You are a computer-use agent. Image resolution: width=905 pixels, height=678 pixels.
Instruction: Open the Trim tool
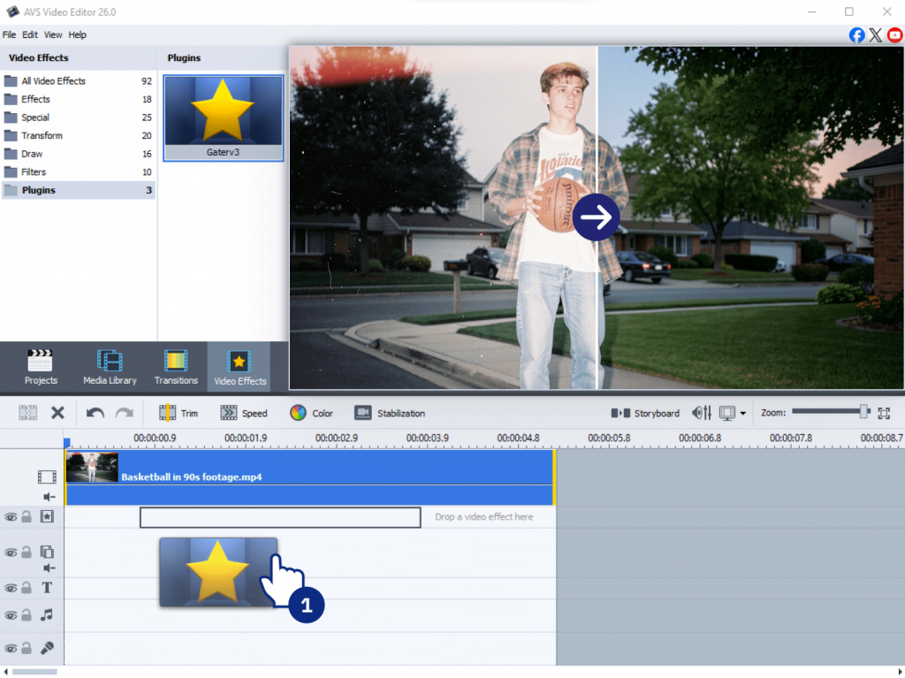[178, 413]
